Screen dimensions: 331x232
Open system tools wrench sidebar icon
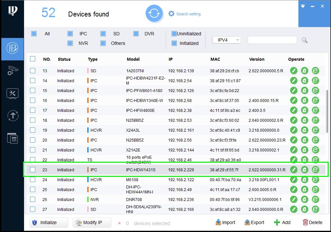click(x=13, y=93)
